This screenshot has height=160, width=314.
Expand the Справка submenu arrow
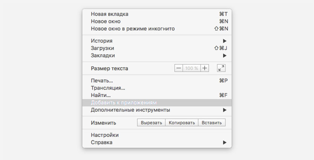pos(225,142)
